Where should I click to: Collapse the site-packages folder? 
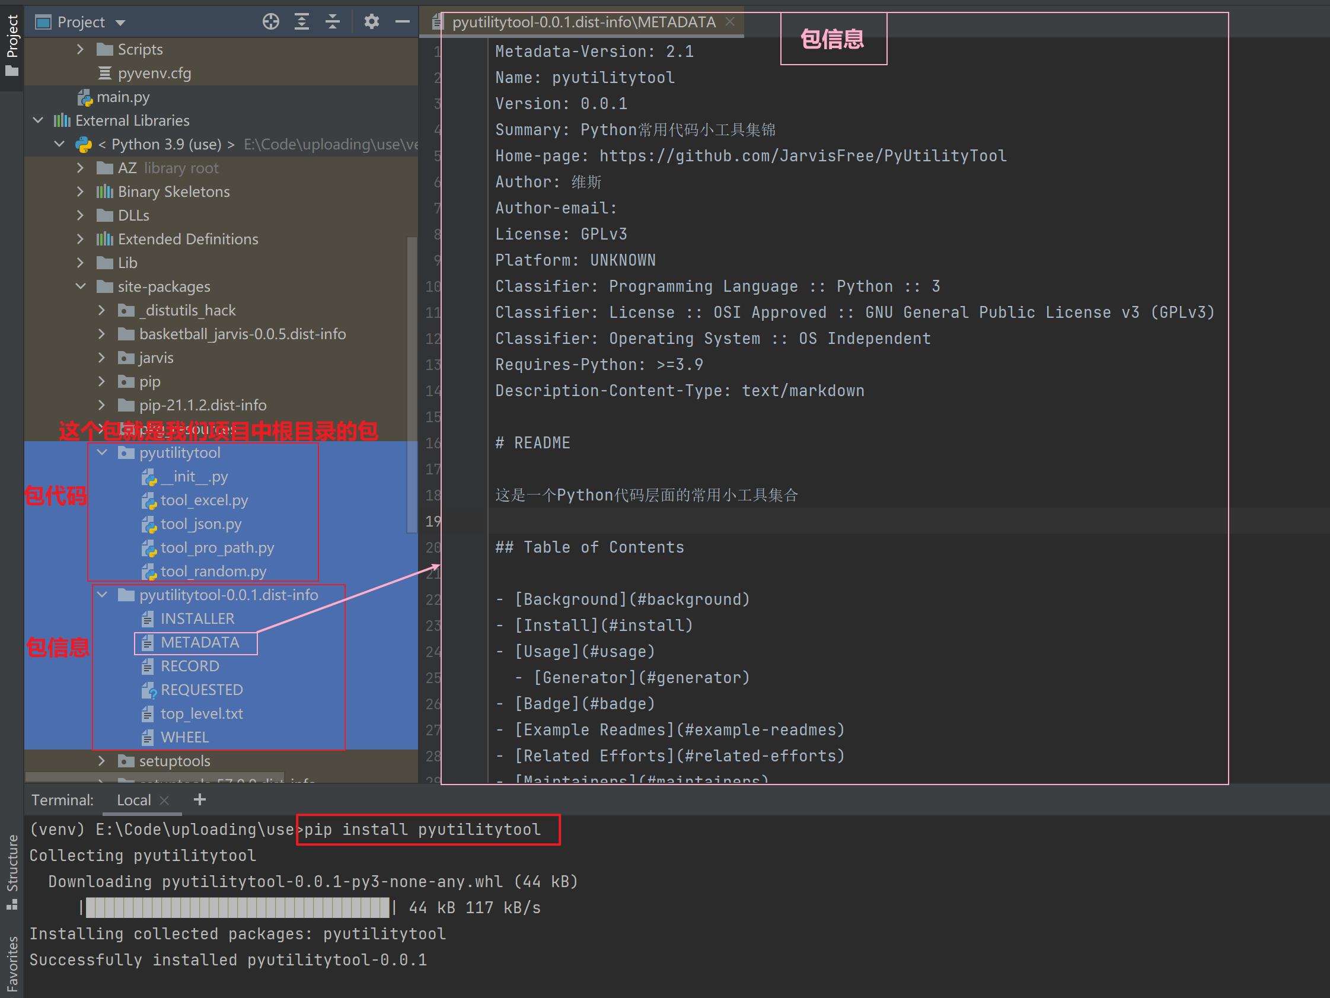[81, 287]
